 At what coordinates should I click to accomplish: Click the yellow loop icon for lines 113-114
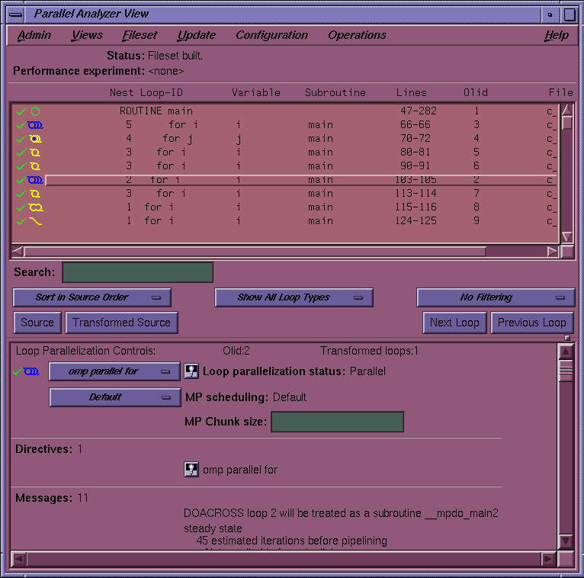[x=35, y=194]
